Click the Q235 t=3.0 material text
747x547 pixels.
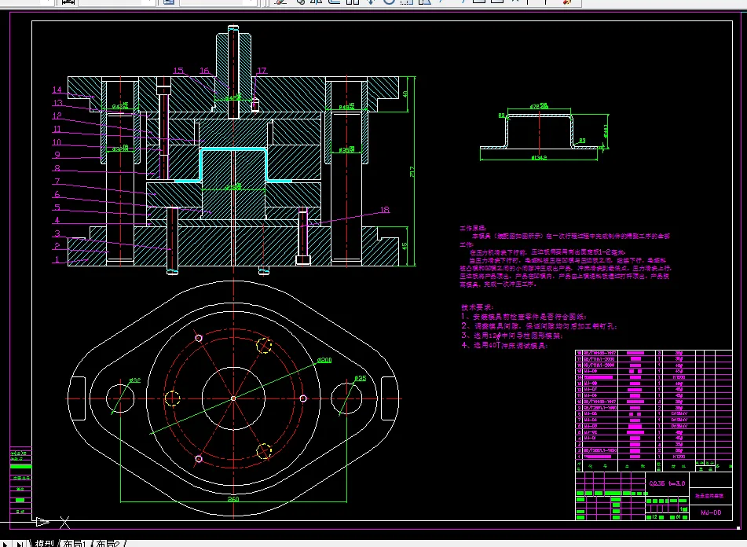coord(667,483)
